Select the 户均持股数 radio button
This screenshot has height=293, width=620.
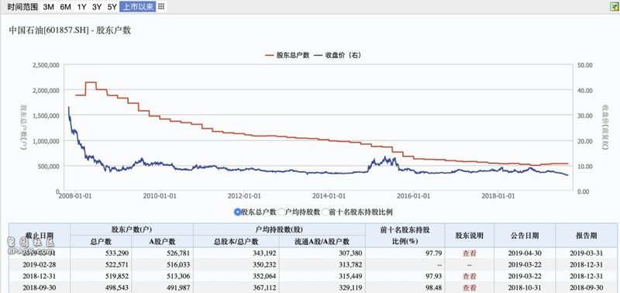click(281, 212)
